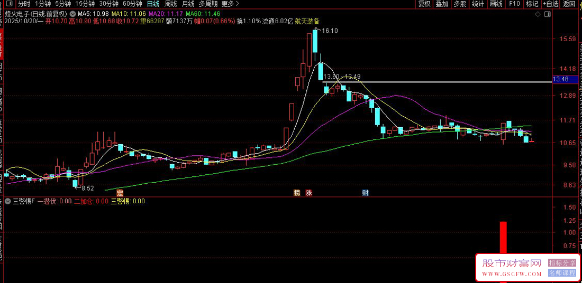The width and height of the screenshot is (582, 283).
Task: Select the 60分钟 period tab
Action: tap(132, 4)
